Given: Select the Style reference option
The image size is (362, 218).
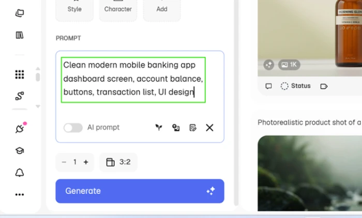Looking at the screenshot, I should coord(74,9).
